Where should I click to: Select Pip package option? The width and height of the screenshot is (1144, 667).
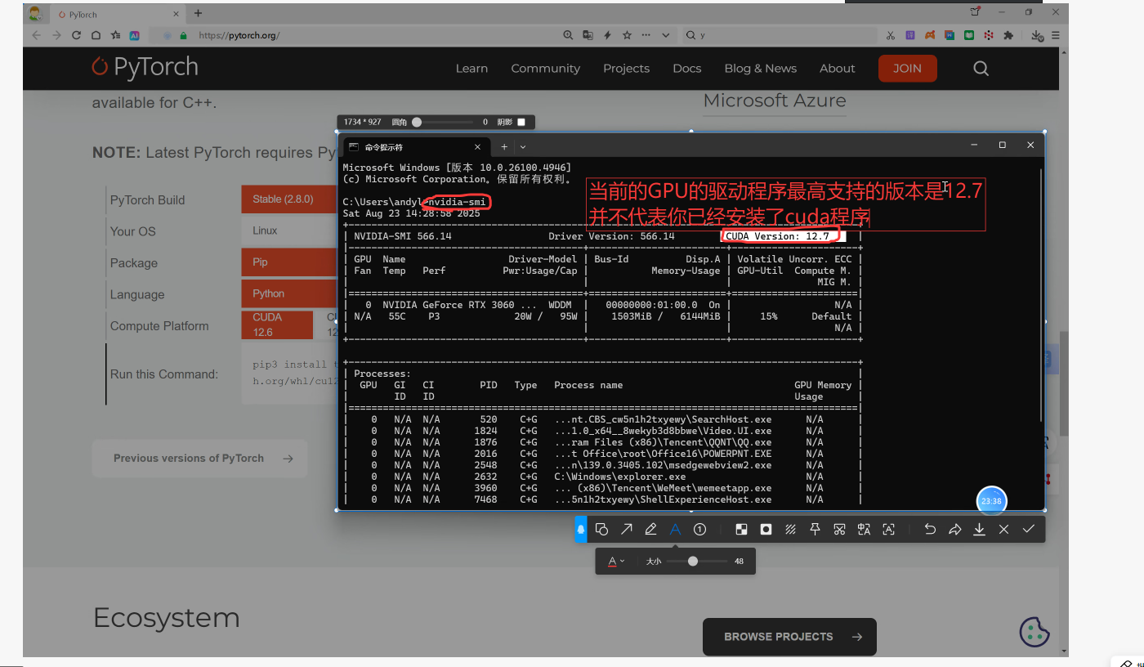click(289, 262)
